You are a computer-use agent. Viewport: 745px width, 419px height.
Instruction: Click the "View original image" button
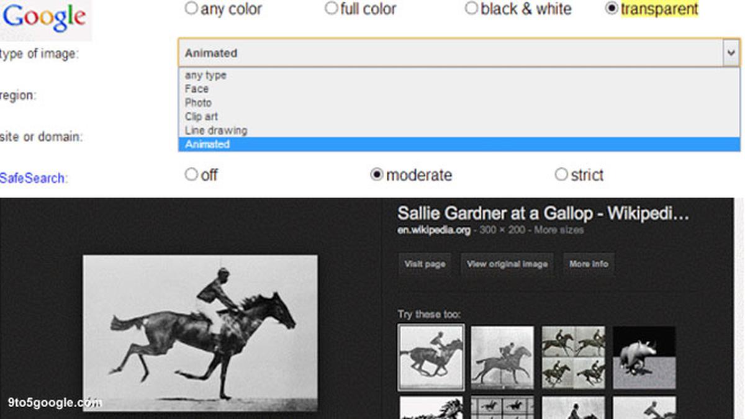point(507,264)
